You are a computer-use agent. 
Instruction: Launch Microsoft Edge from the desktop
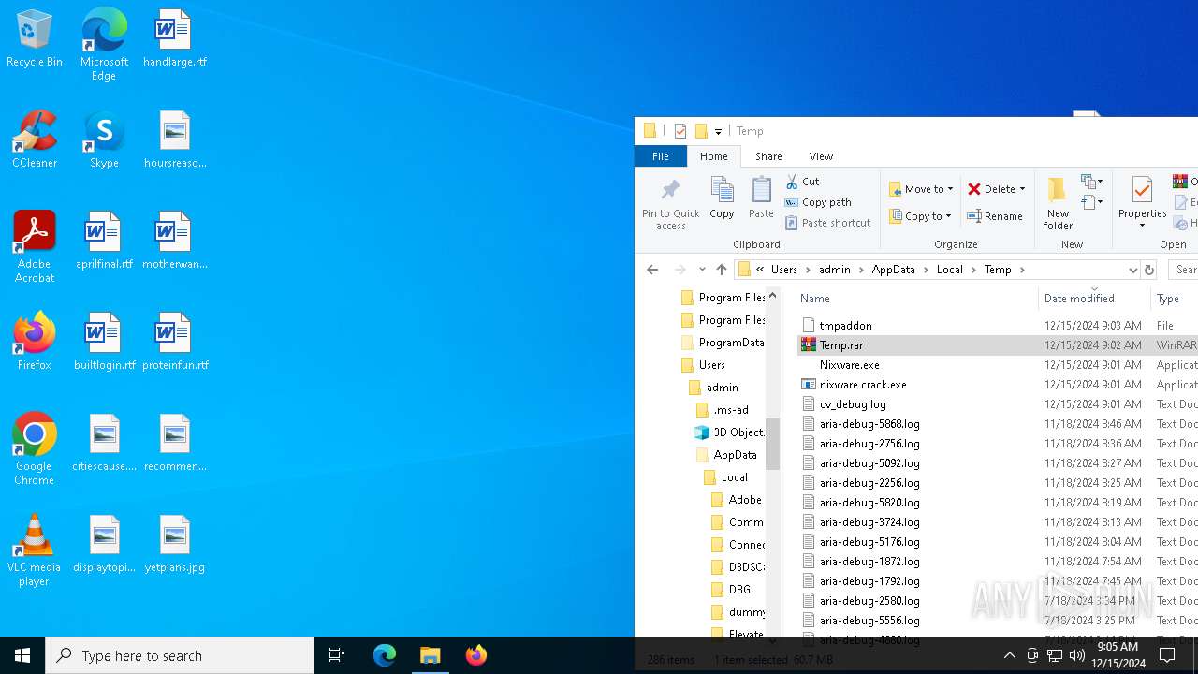104,45
